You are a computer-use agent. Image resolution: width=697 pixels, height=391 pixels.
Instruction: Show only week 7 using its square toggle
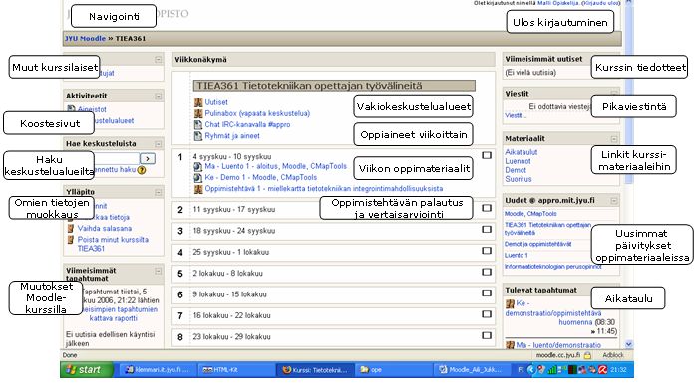487,314
